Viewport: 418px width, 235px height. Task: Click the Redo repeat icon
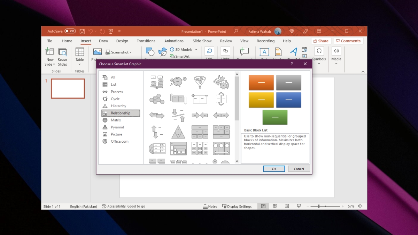coord(102,31)
